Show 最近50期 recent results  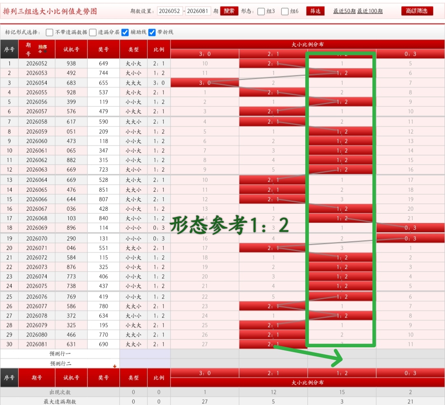(344, 11)
